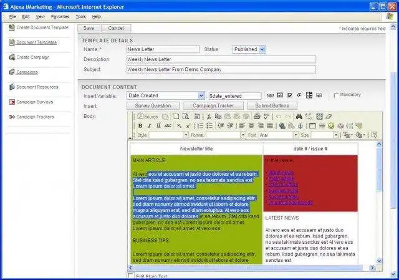Underline the selected text

tap(158, 126)
